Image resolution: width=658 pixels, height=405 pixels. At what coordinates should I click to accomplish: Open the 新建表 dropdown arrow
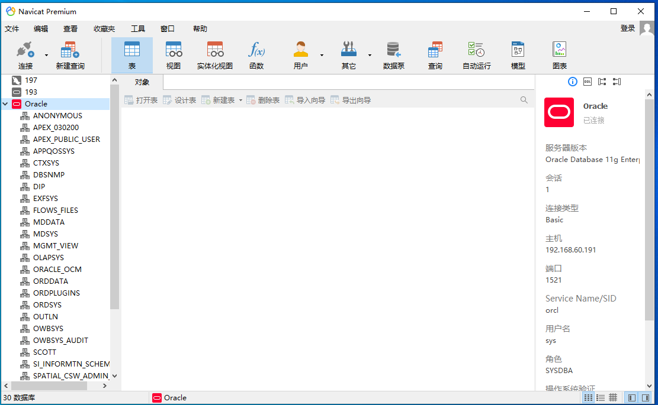[x=241, y=100]
